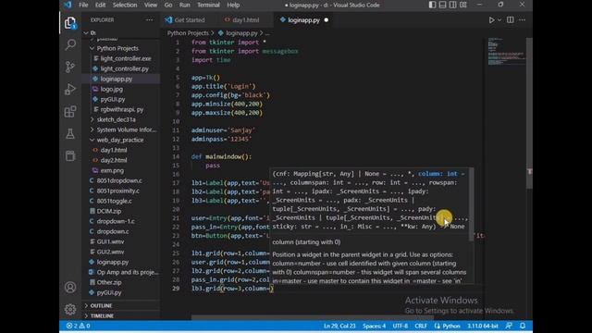
Task: Open Run and Debug view
Action: click(x=70, y=89)
